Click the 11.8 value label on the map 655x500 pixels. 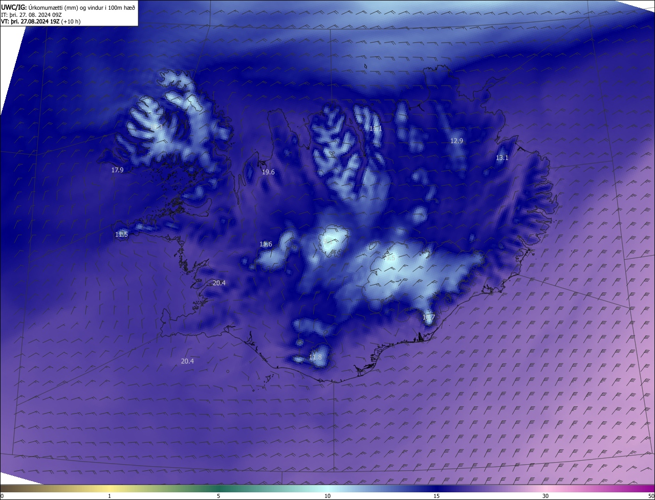pyautogui.click(x=315, y=357)
